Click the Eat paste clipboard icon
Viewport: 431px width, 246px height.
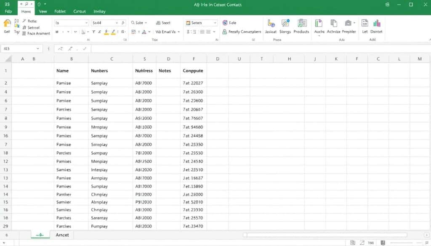7,24
